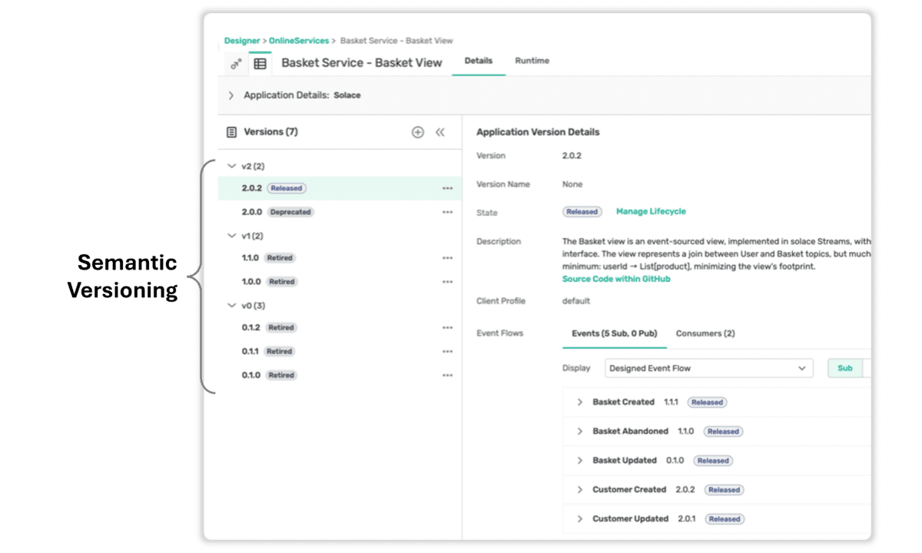The width and height of the screenshot is (922, 553).
Task: Switch to the Runtime tab
Action: click(532, 61)
